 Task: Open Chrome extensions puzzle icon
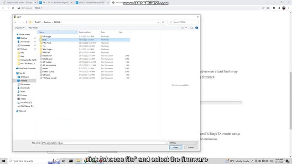pos(274,8)
